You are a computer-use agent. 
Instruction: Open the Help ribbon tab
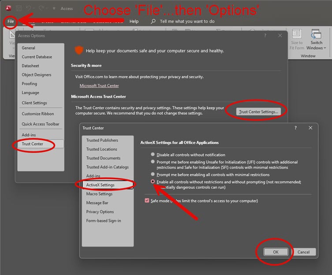(134, 21)
